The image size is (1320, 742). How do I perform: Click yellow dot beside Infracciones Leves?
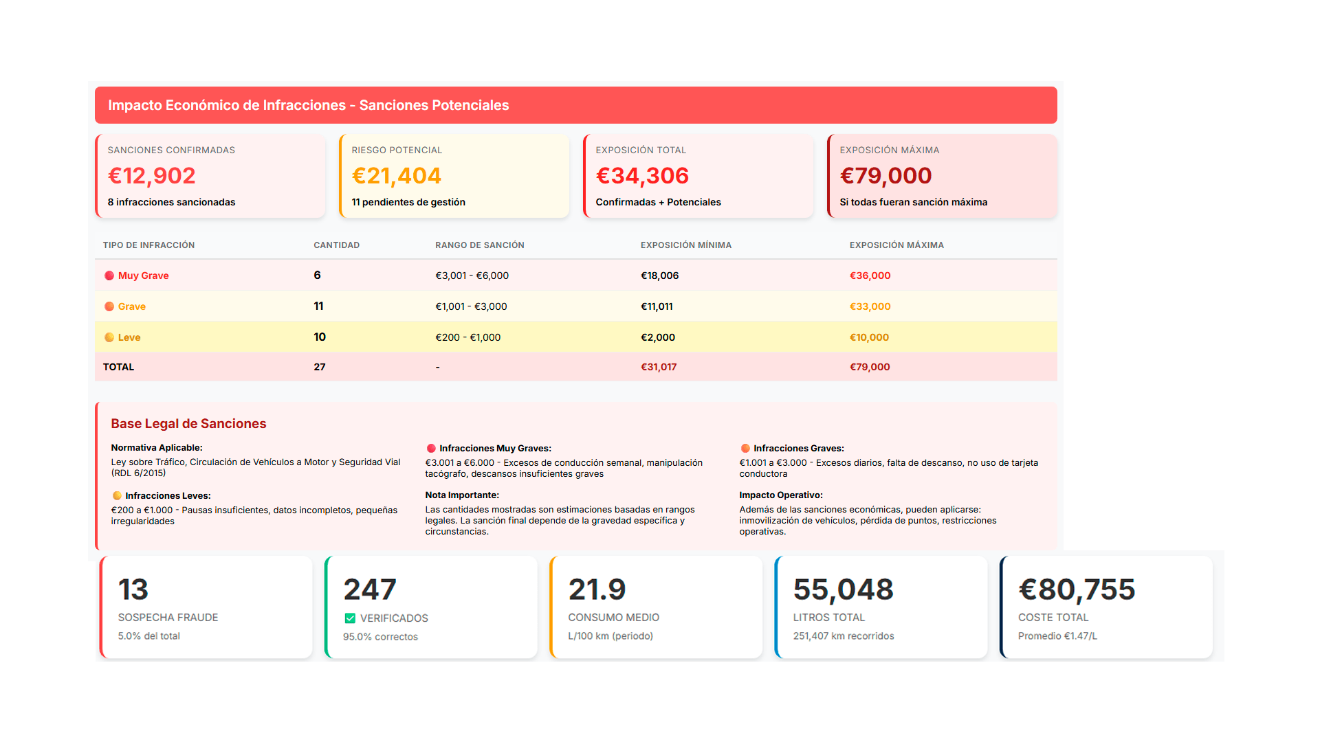tap(117, 496)
